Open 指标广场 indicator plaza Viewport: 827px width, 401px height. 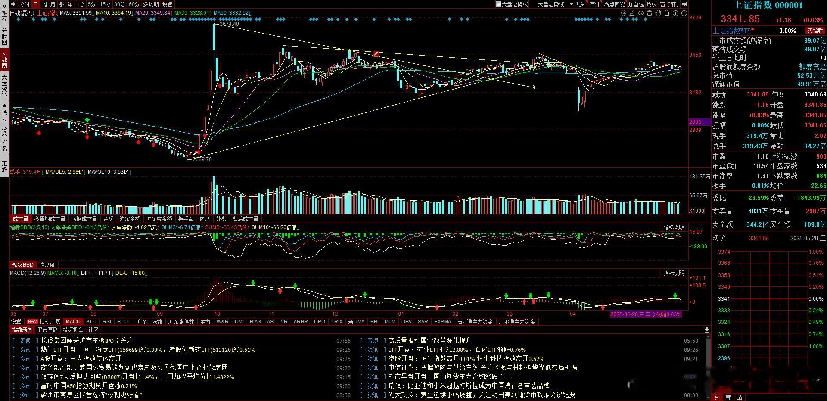[x=50, y=322]
